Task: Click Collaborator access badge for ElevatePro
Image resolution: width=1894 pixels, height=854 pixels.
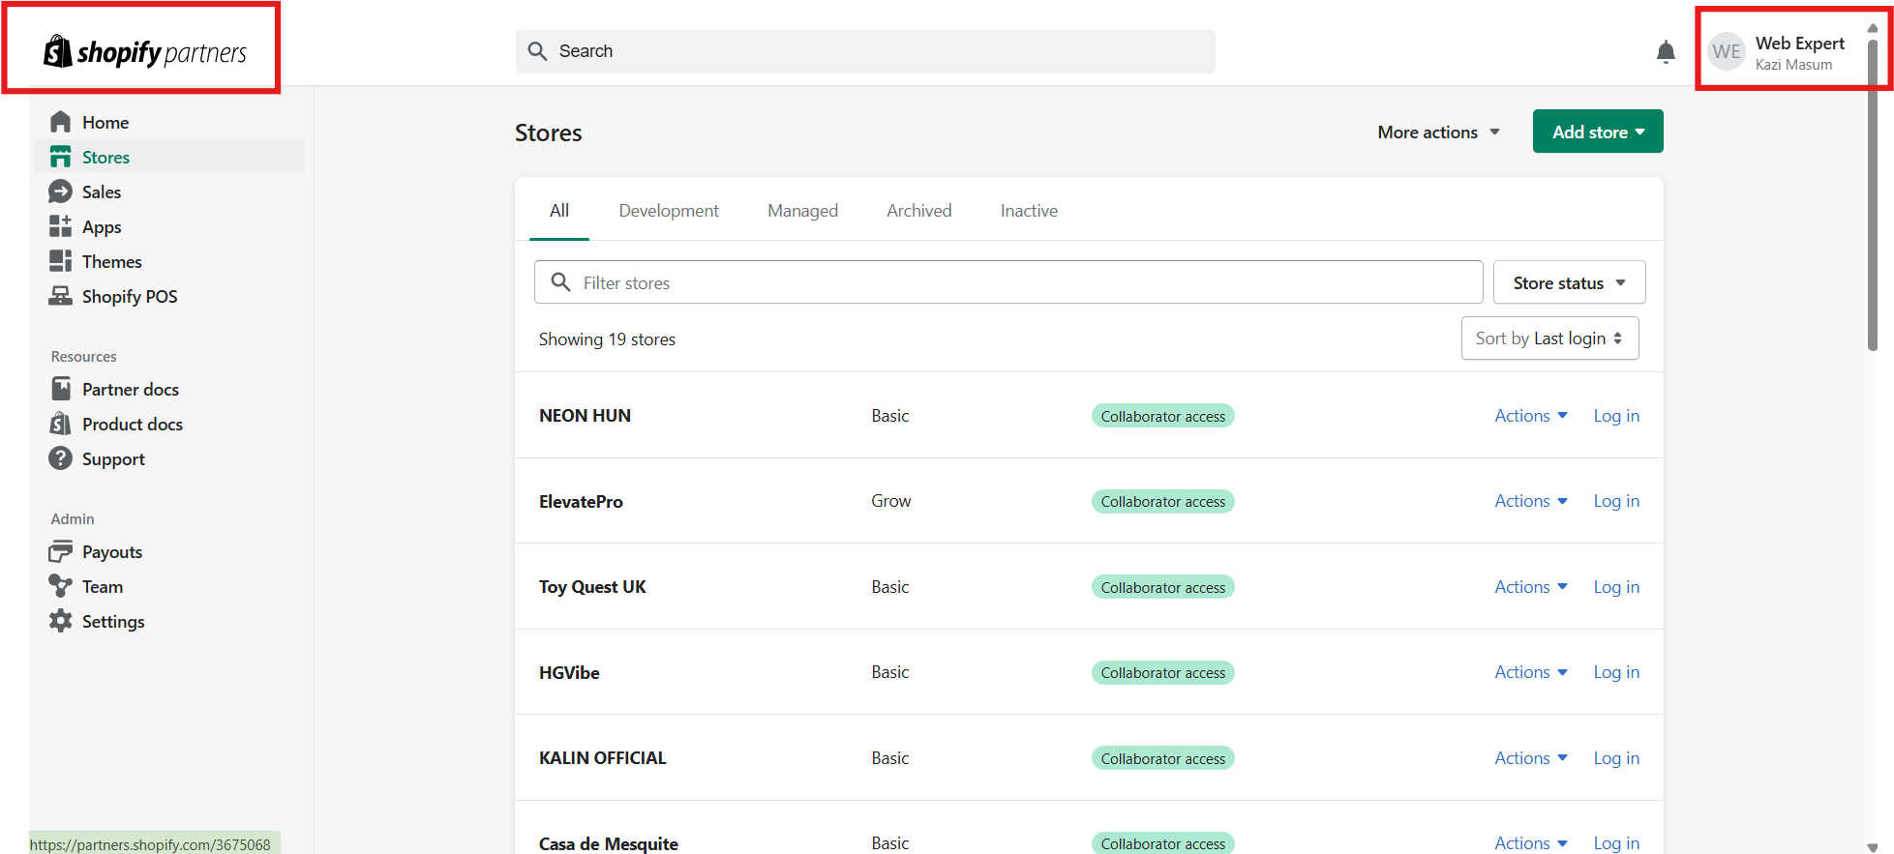Action: click(x=1162, y=501)
